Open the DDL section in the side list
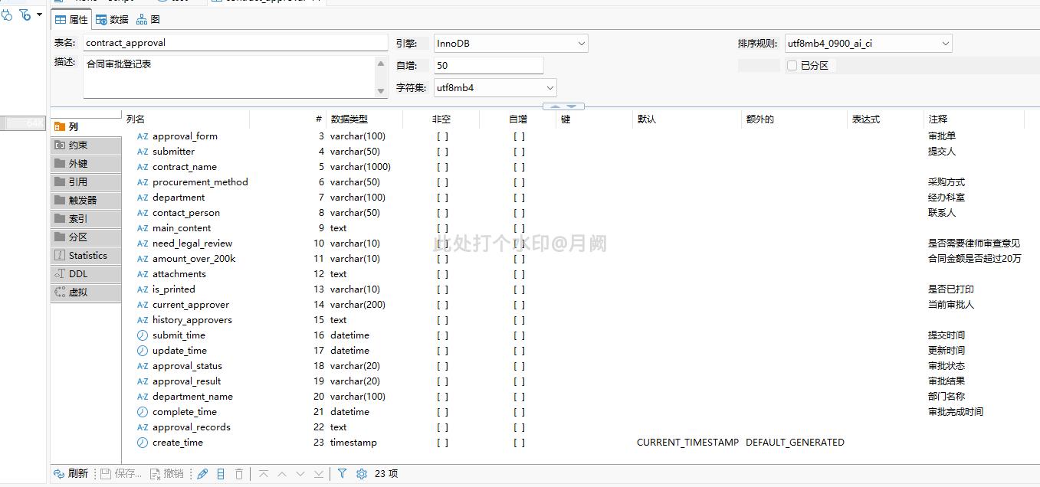Screen dimensions: 1040x487 (x=78, y=274)
